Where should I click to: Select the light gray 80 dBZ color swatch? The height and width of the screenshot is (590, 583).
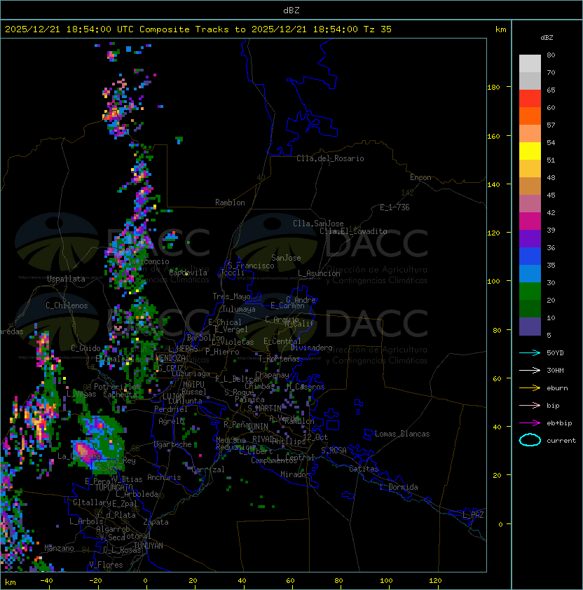pyautogui.click(x=530, y=63)
